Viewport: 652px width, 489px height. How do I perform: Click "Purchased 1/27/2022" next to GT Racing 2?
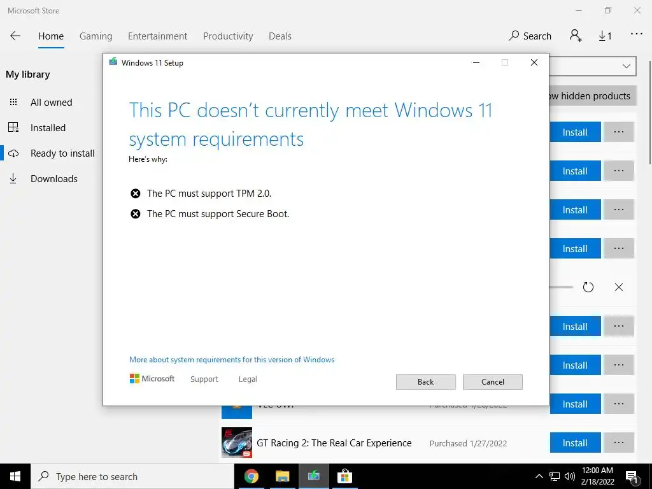click(468, 443)
